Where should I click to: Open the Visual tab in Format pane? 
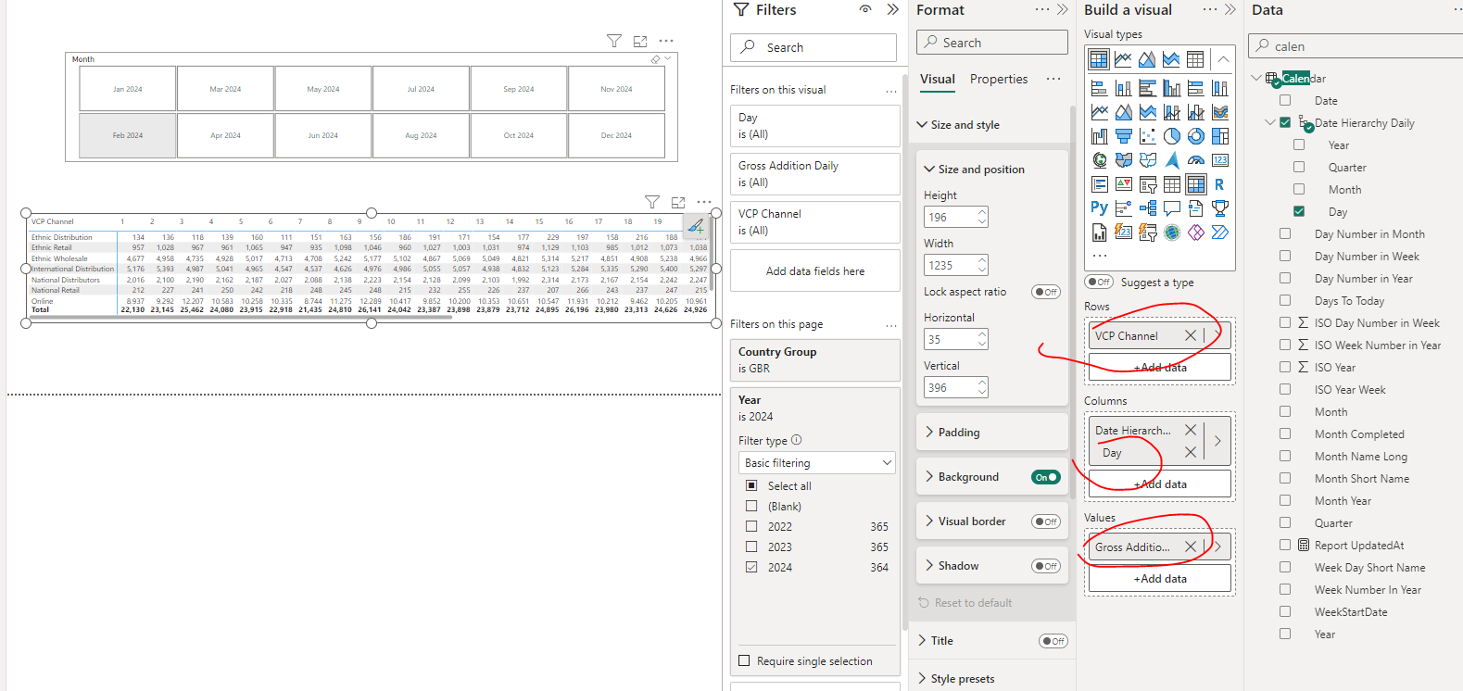[x=938, y=79]
